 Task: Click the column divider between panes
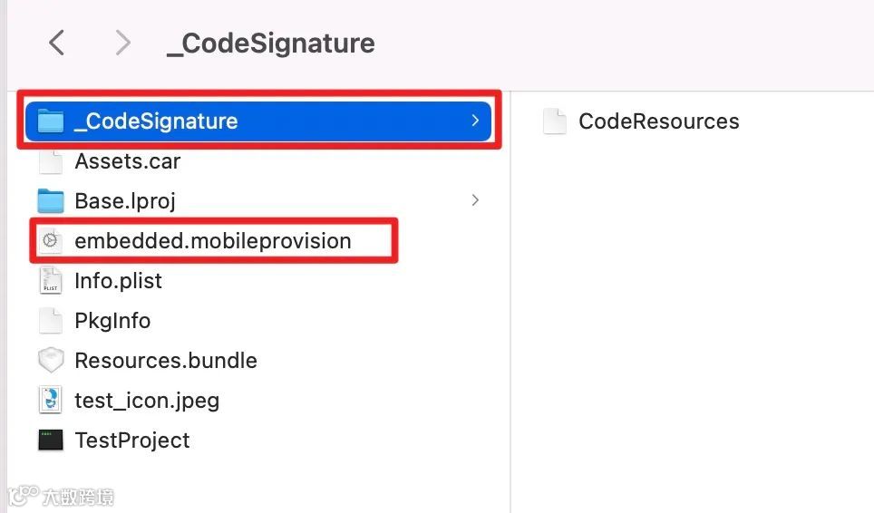tap(510, 299)
